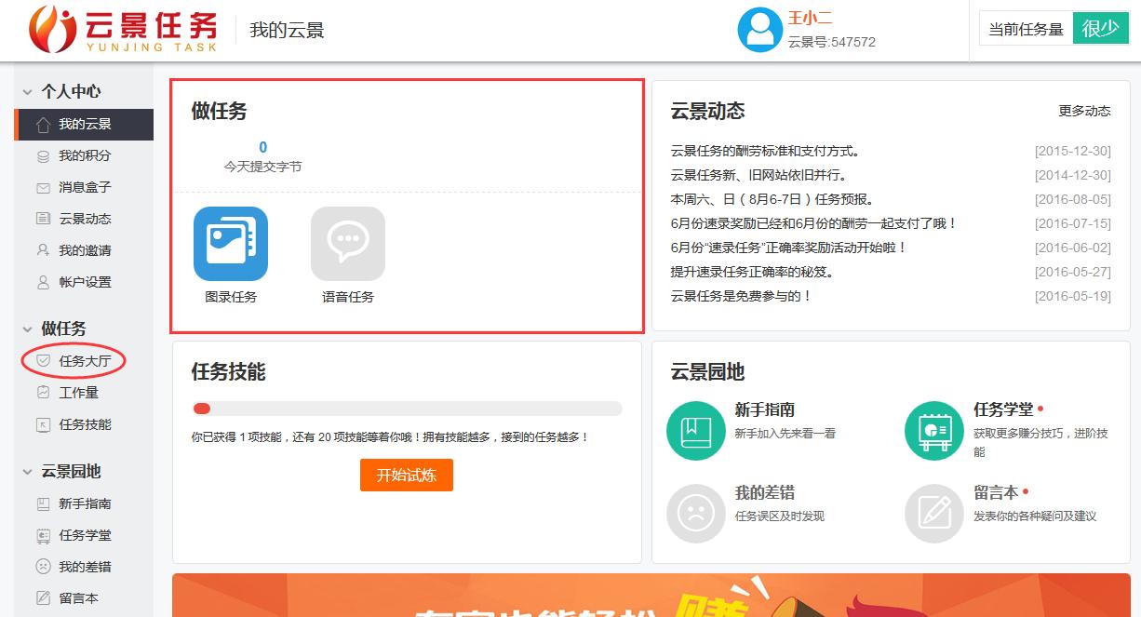Click the 我的差错 sad-face icon
The image size is (1141, 617).
pyautogui.click(x=694, y=513)
